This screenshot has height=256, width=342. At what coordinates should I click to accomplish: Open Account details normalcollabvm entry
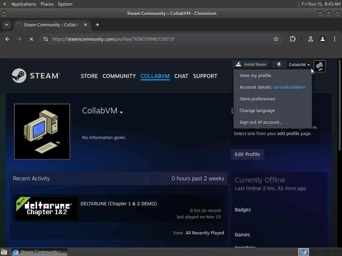click(x=273, y=87)
